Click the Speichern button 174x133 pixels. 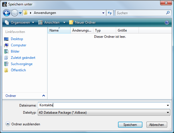point(130,125)
